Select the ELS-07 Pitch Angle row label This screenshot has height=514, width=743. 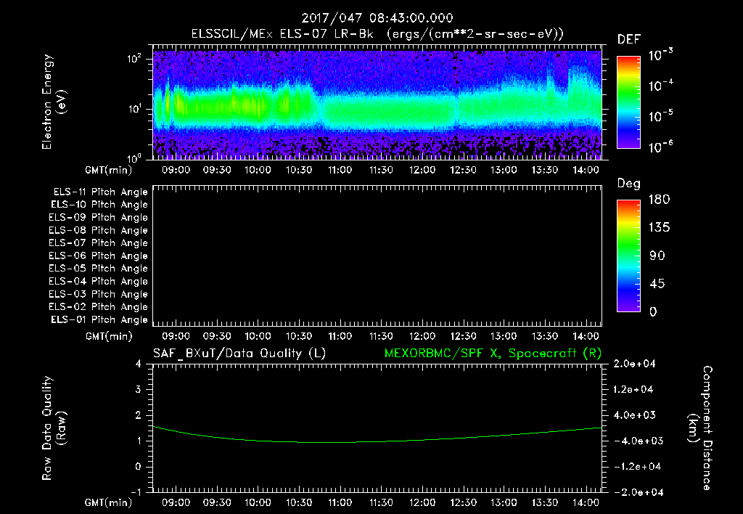(x=98, y=242)
